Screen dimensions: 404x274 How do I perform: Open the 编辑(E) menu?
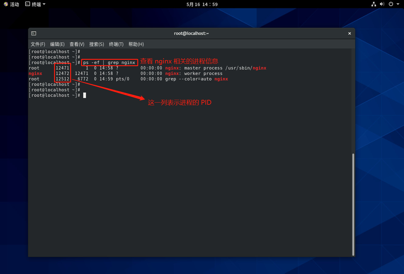[57, 44]
